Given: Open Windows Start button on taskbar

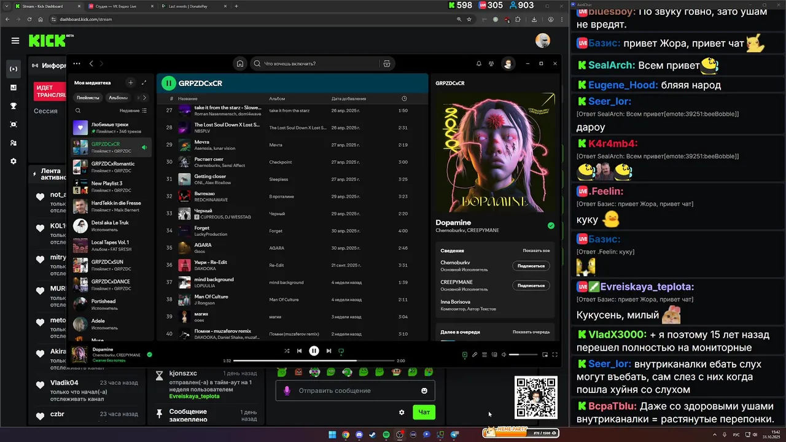Looking at the screenshot, I should click(332, 435).
